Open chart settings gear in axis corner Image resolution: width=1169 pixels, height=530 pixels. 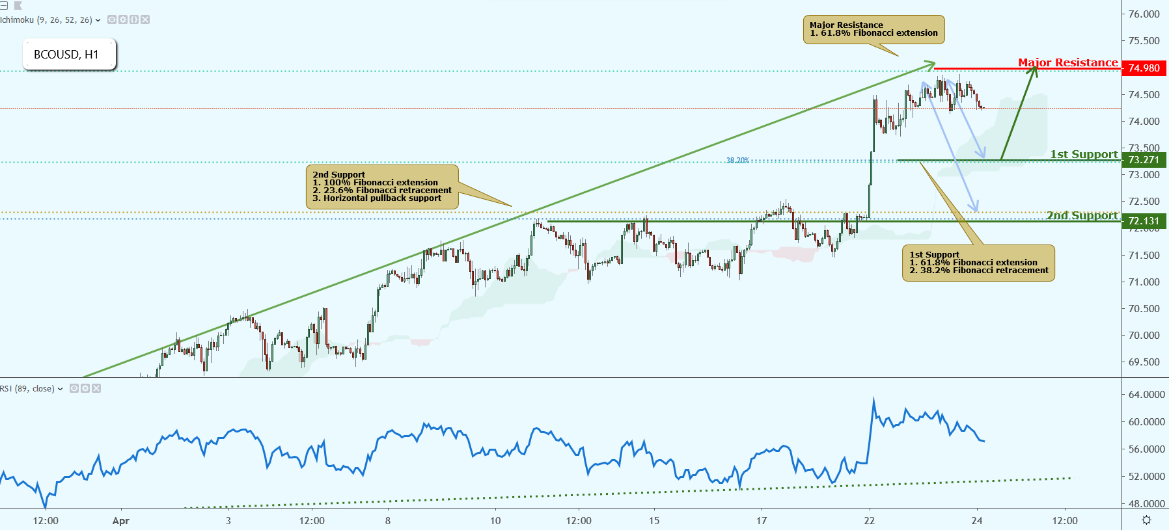[x=1146, y=520]
